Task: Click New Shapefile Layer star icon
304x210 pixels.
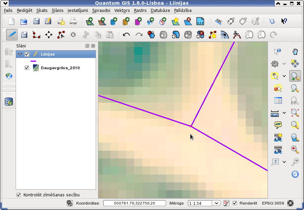Action: point(175,21)
